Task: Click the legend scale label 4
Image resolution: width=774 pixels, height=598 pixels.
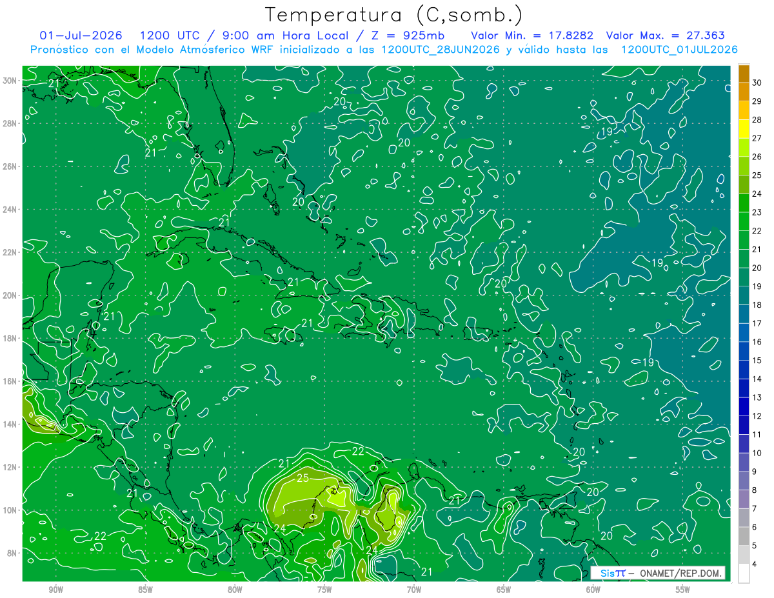Action: 755,564
